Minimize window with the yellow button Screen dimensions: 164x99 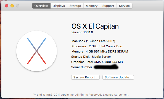pos(12,6)
